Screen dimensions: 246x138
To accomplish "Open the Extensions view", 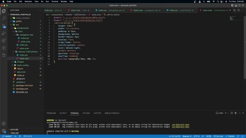I will [x=3, y=41].
